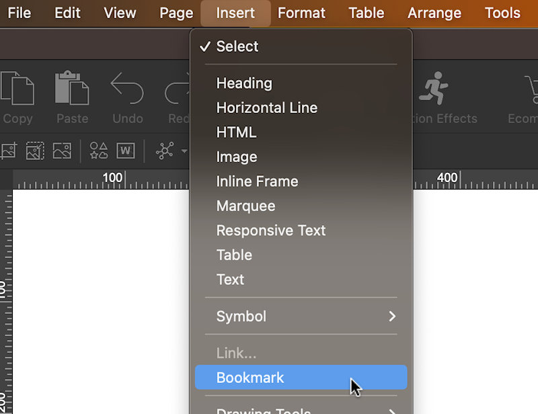Open dropdown arrow beside network nodes icon

coord(184,151)
